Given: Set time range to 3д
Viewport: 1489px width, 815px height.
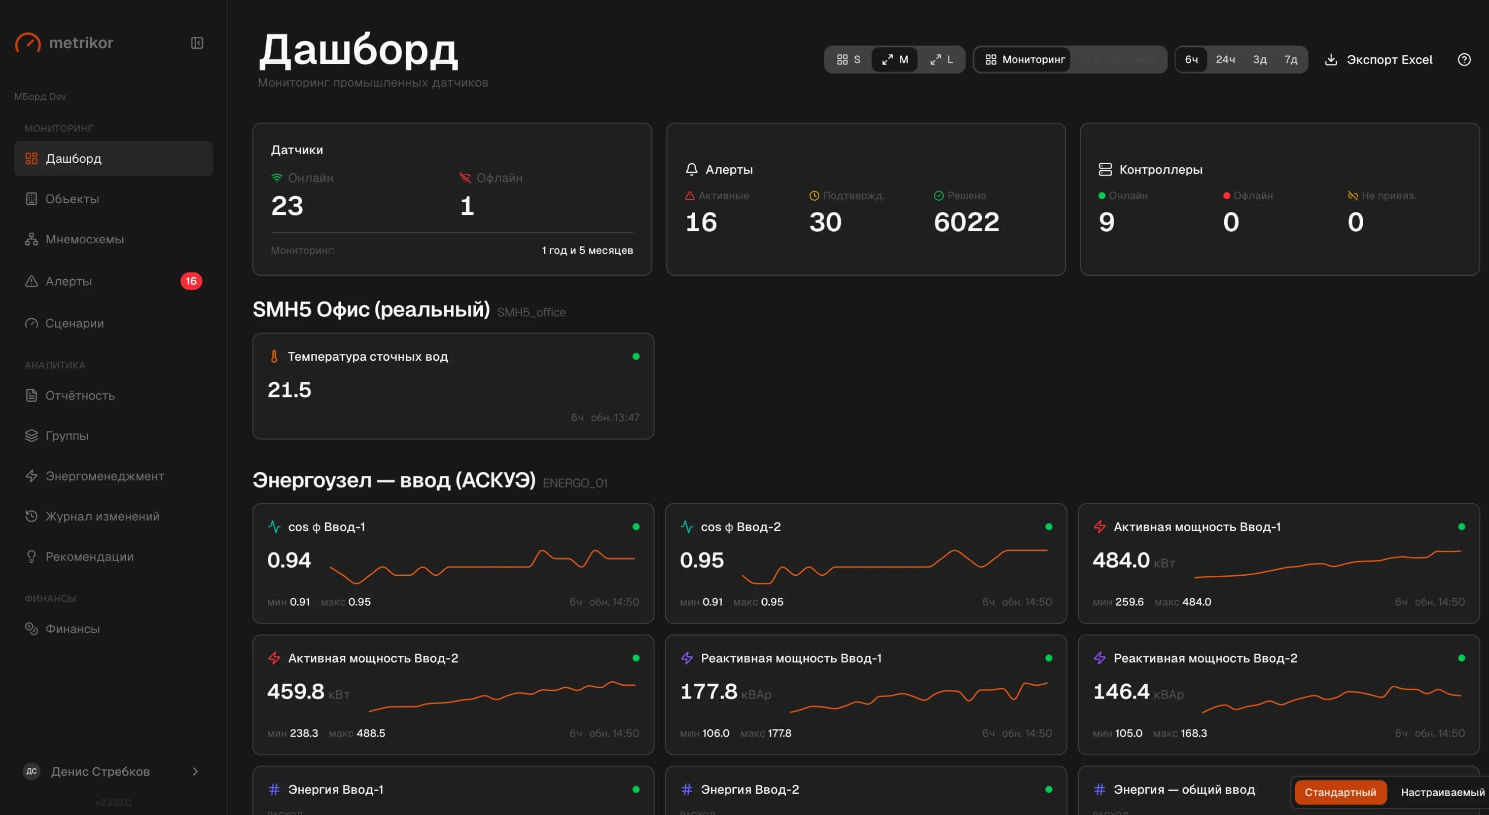Looking at the screenshot, I should click(1260, 59).
